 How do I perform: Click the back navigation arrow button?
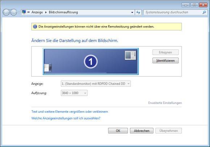pyautogui.click(x=6, y=12)
